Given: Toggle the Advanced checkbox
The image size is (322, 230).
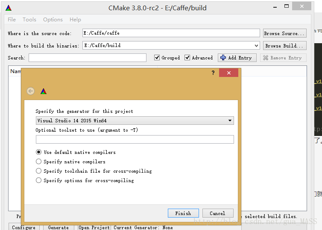Looking at the screenshot, I should coord(187,58).
